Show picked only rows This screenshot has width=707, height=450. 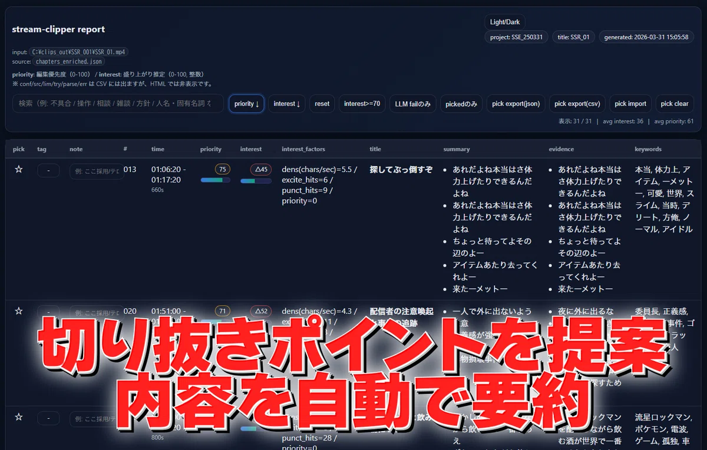coord(461,104)
